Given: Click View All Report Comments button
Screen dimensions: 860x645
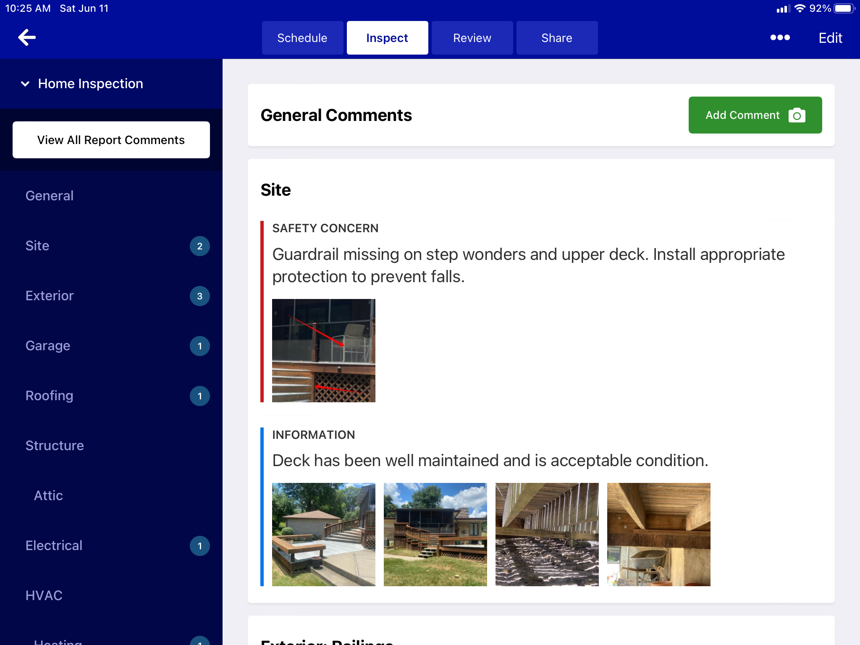Looking at the screenshot, I should point(111,140).
